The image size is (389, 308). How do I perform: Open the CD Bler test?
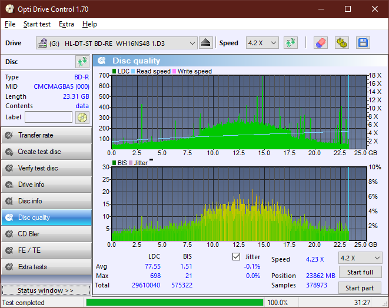click(x=46, y=234)
